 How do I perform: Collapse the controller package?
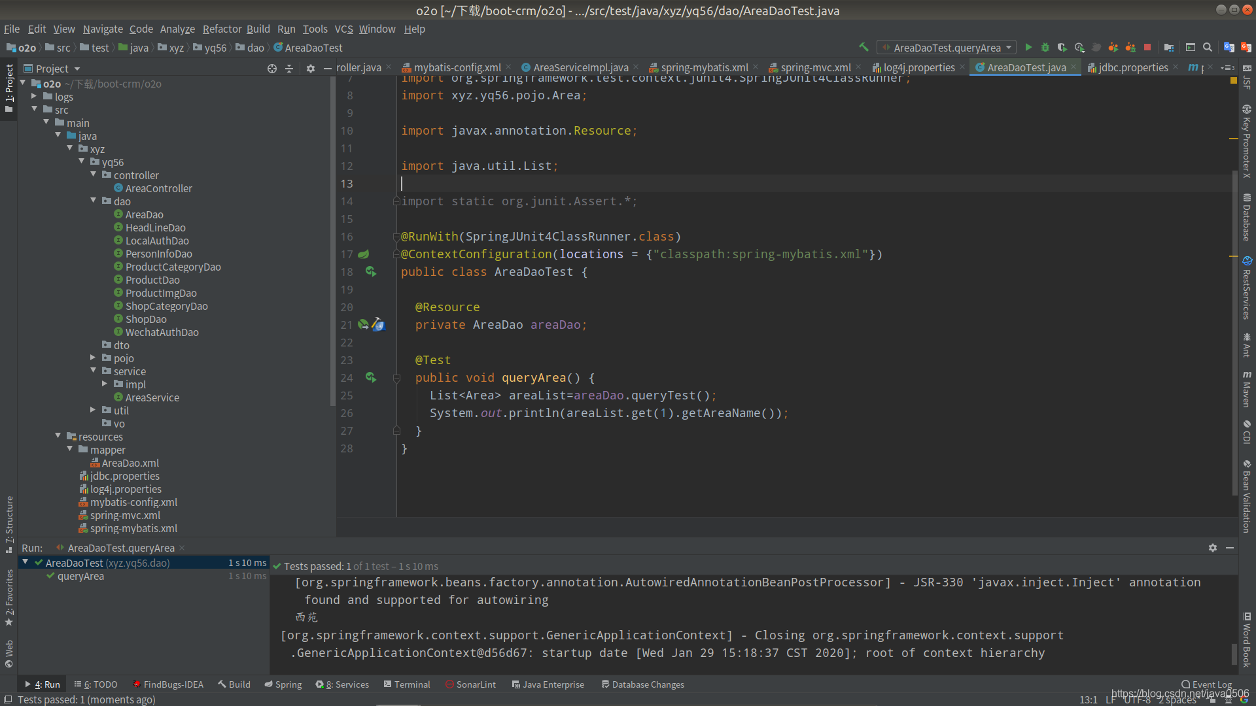[93, 175]
